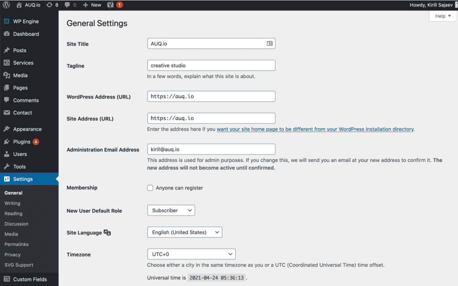Image resolution: width=458 pixels, height=286 pixels.
Task: Click the Plugins update count badge
Action: (36, 142)
